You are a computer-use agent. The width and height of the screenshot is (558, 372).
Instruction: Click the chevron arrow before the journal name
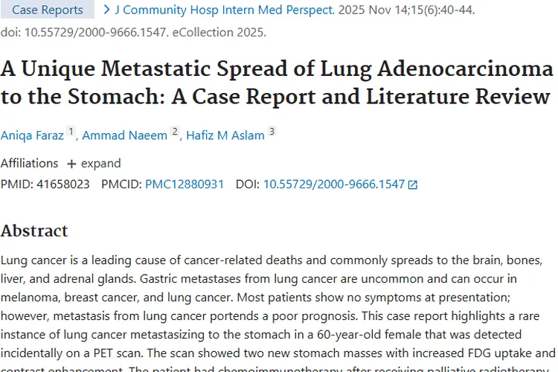pyautogui.click(x=107, y=10)
